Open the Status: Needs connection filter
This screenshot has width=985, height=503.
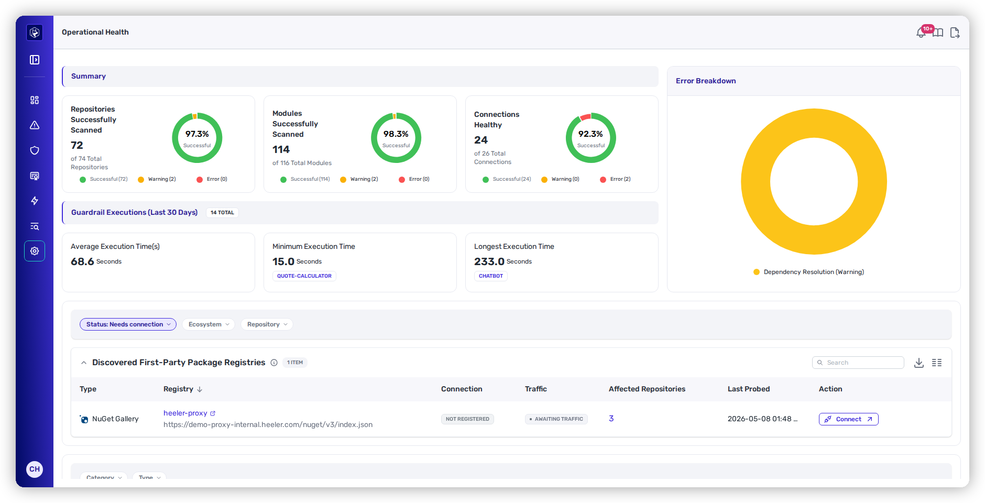128,324
